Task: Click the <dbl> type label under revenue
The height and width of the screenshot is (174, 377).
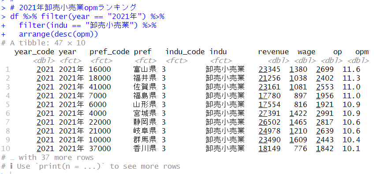Action: (x=278, y=61)
